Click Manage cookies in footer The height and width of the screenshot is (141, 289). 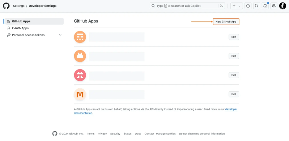[x=166, y=134]
